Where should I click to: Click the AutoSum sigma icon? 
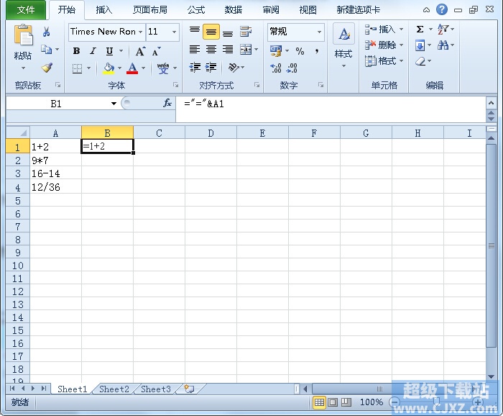click(420, 30)
